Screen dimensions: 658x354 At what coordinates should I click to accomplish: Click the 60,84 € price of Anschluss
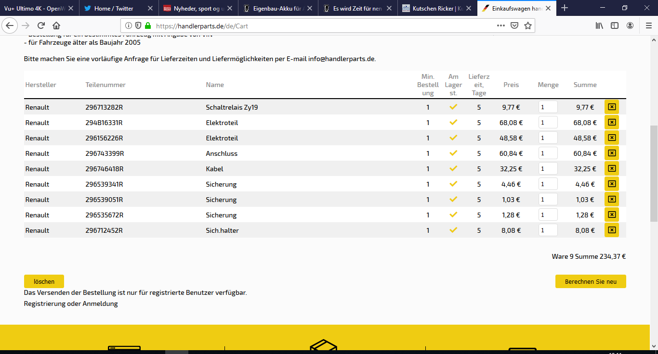pos(511,153)
